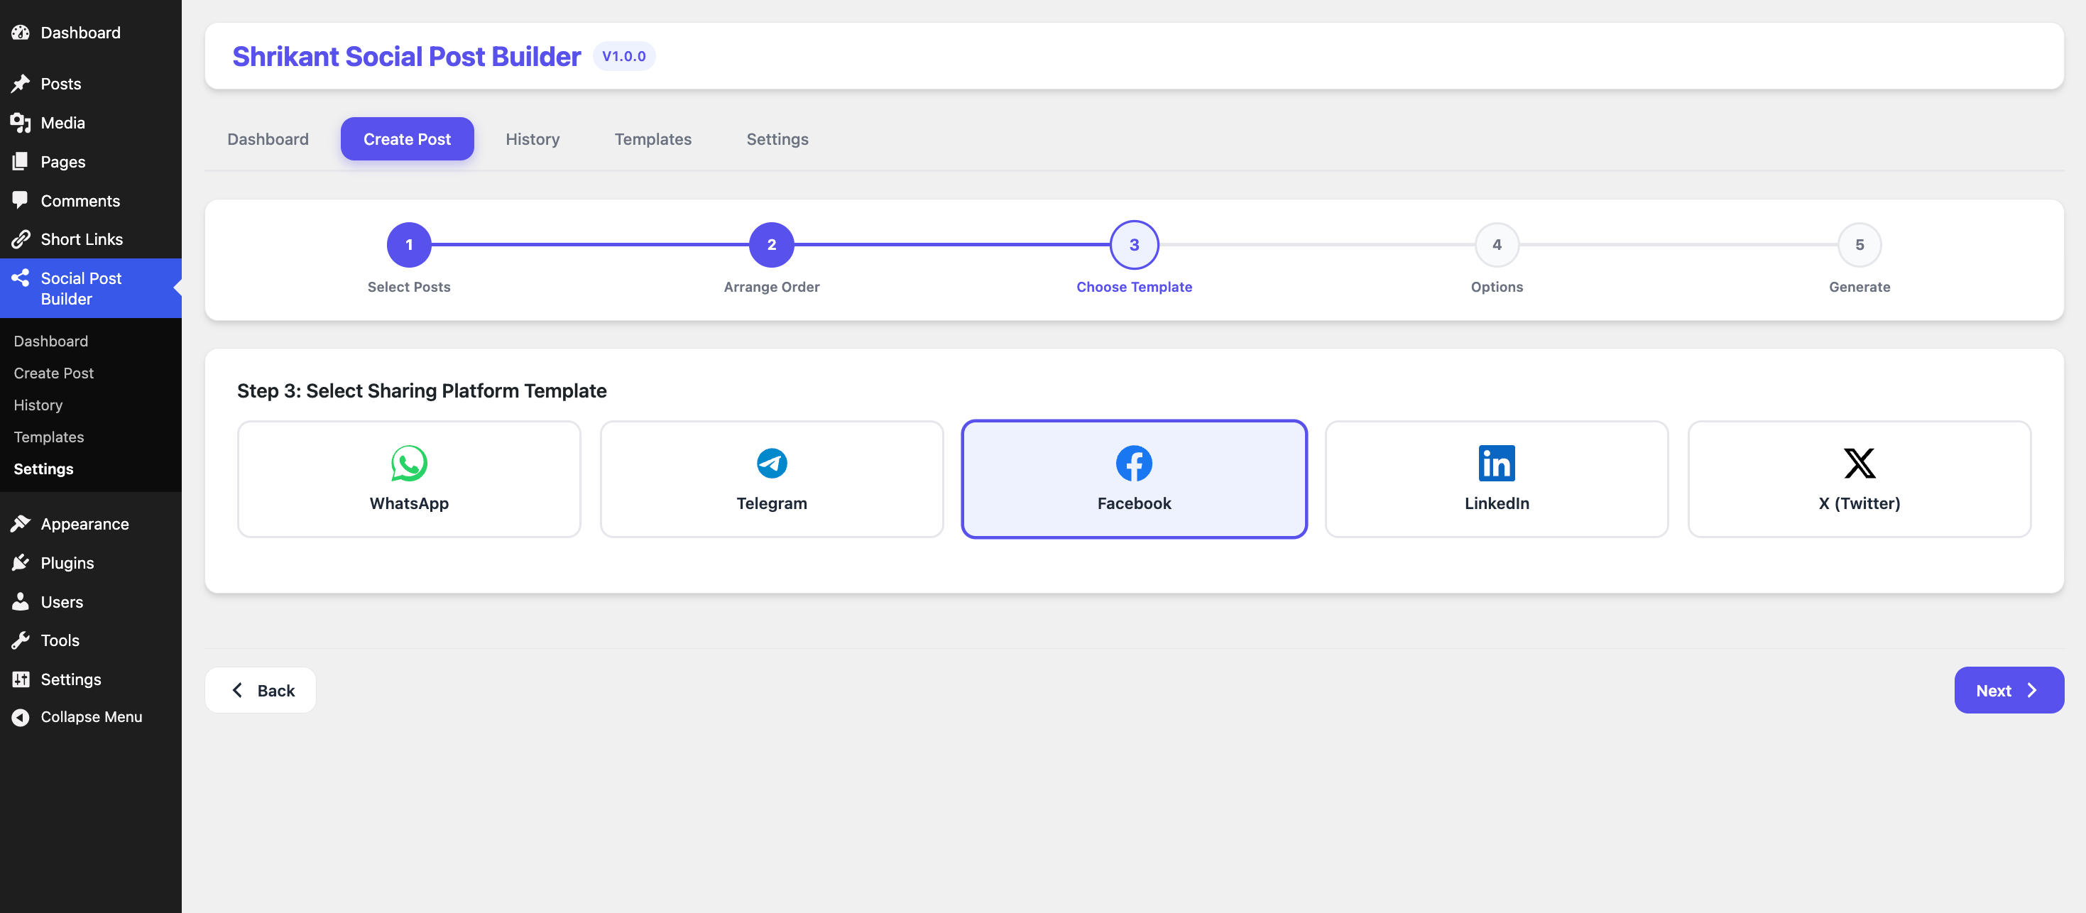Click the Media icon in sidebar
Screen dimensions: 2086x913
point(21,122)
